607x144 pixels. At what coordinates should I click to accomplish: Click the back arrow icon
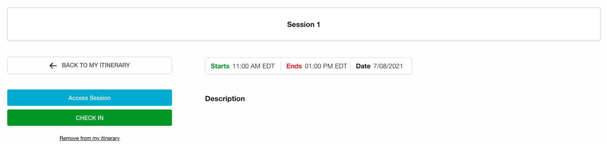tap(53, 65)
